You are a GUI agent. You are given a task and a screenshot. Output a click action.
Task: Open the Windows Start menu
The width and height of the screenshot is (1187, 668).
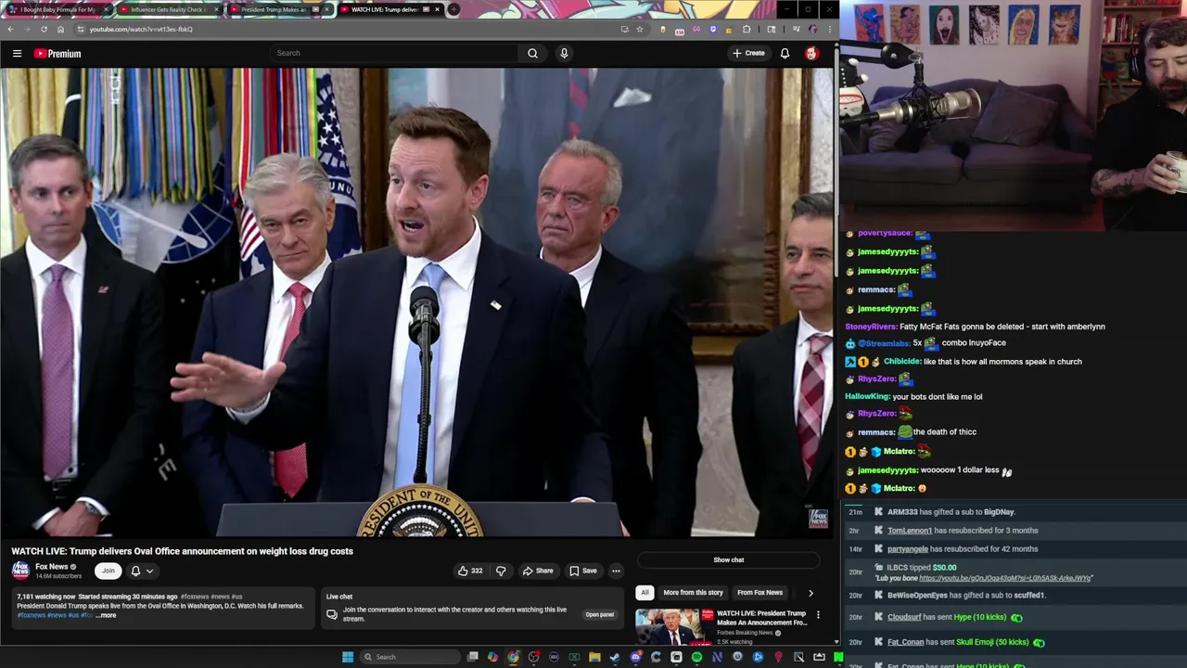[348, 657]
